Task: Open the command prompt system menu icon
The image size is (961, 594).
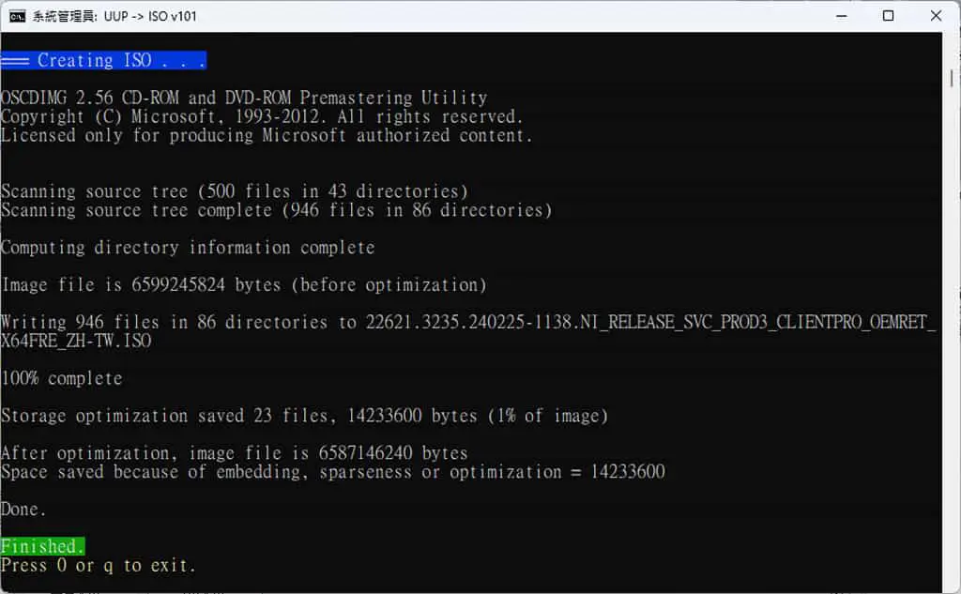Action: tap(17, 17)
